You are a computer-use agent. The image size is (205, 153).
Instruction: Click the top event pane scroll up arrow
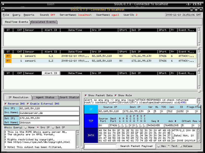[199, 29]
